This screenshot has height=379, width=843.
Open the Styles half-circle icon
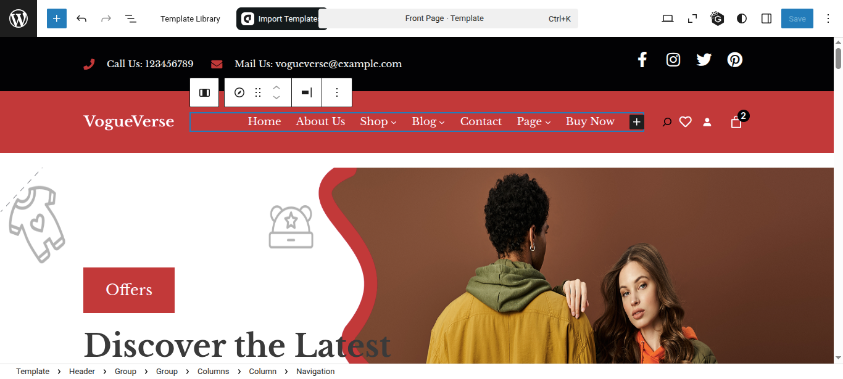point(742,18)
